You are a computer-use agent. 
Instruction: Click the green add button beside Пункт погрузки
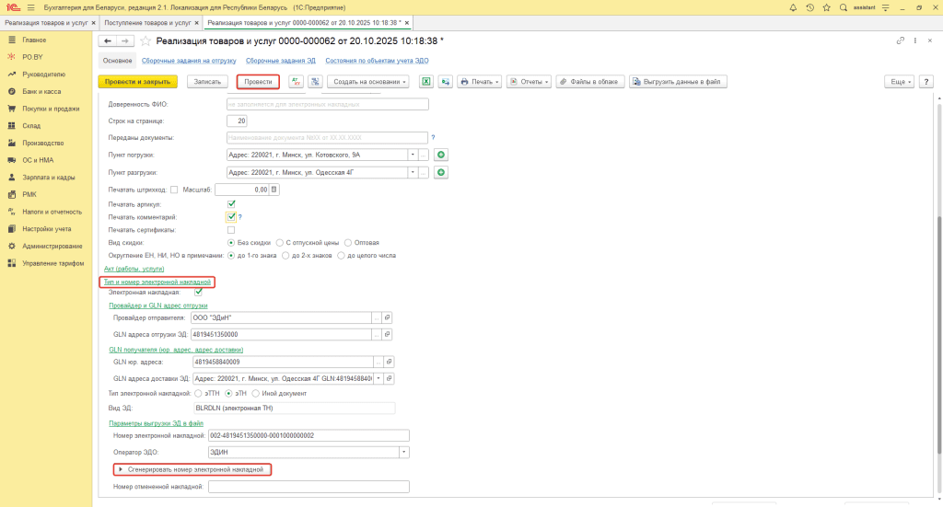pos(441,155)
